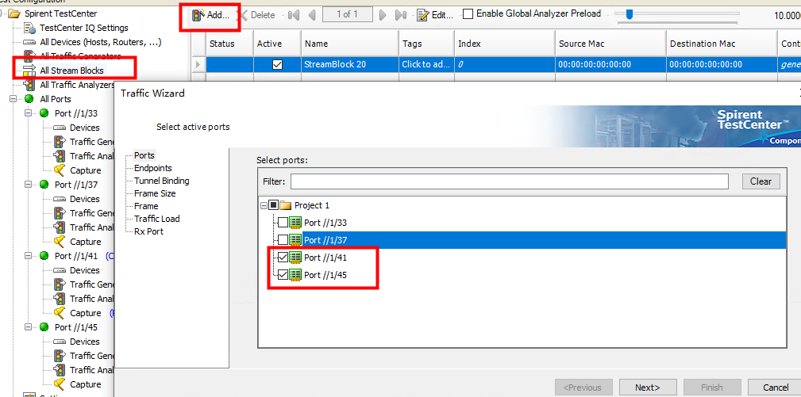Toggle the Project 1 tri-state checkbox

click(x=273, y=205)
